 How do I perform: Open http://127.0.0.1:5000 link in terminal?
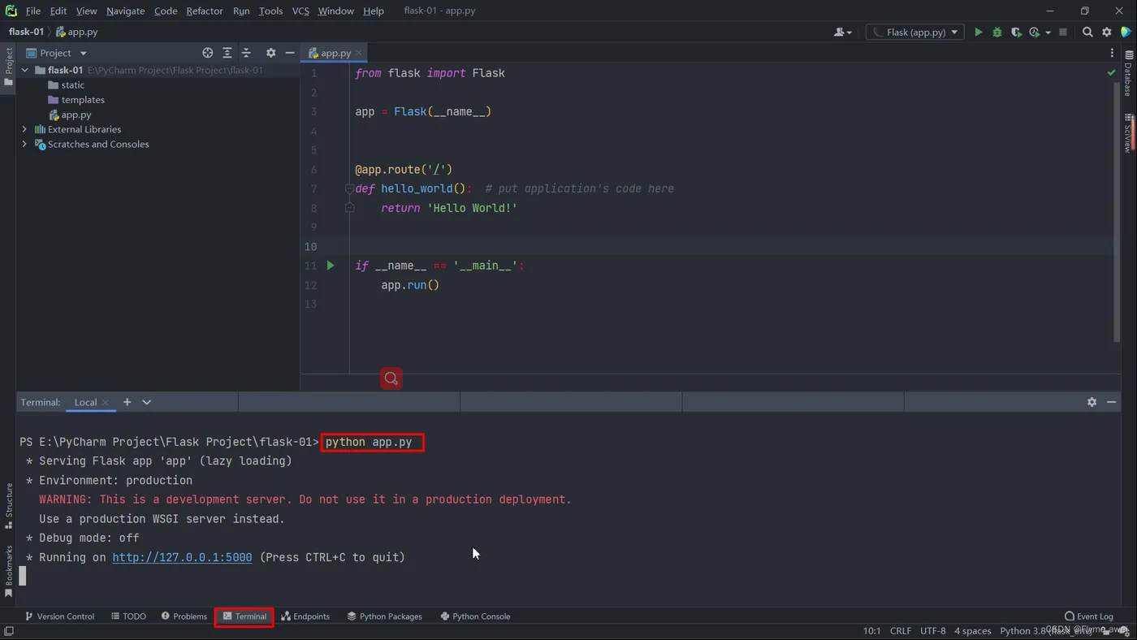coord(182,557)
